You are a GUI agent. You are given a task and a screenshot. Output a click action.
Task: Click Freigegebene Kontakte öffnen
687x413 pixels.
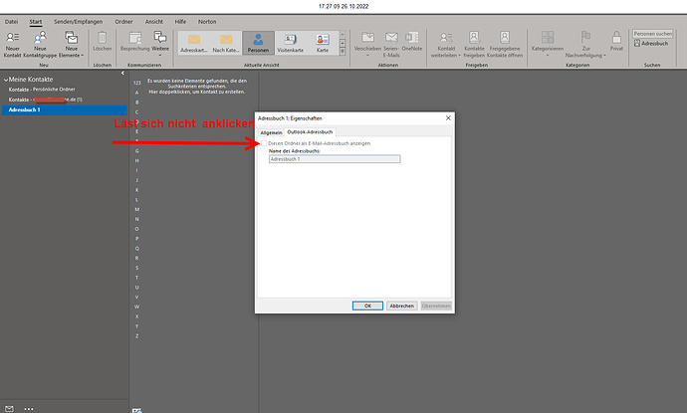[505, 44]
